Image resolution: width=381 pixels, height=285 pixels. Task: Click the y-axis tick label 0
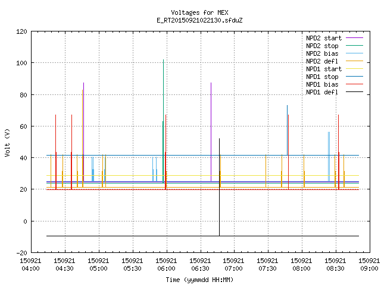tap(25, 221)
